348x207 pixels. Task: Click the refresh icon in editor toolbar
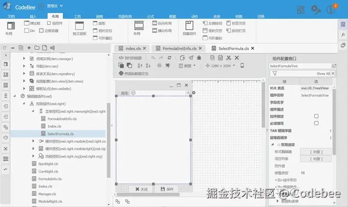coord(169,58)
